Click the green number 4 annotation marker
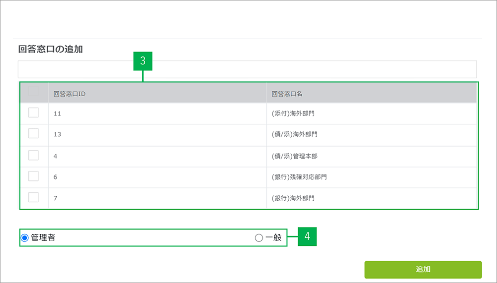 point(307,237)
